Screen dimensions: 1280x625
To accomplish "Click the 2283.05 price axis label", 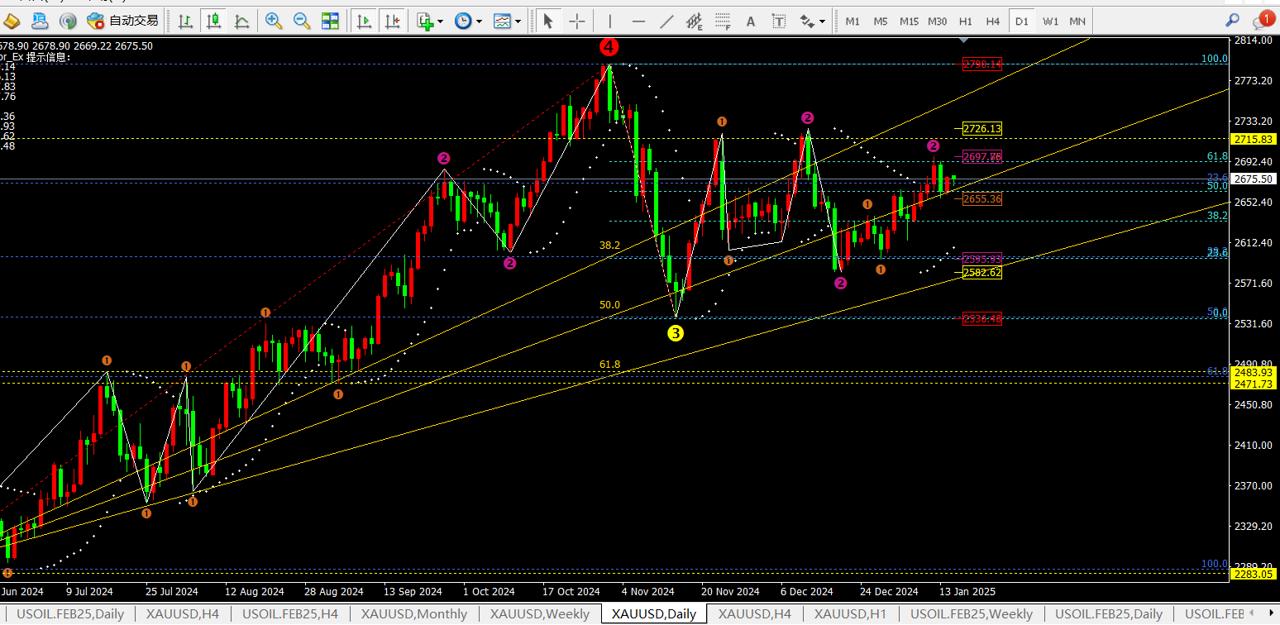I will (x=1254, y=574).
